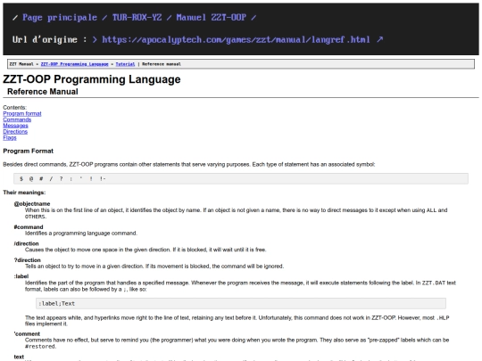Open the Tutorial link in navigation bar

125,64
